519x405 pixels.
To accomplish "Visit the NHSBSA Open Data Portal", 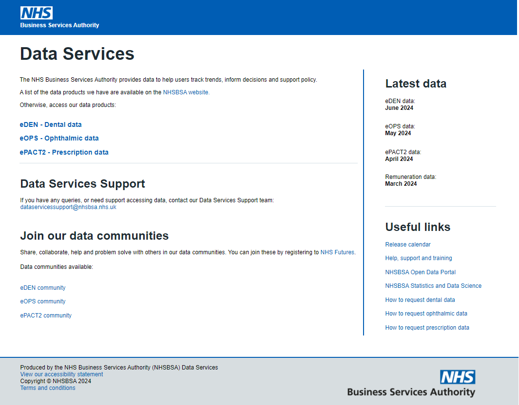I will point(421,272).
